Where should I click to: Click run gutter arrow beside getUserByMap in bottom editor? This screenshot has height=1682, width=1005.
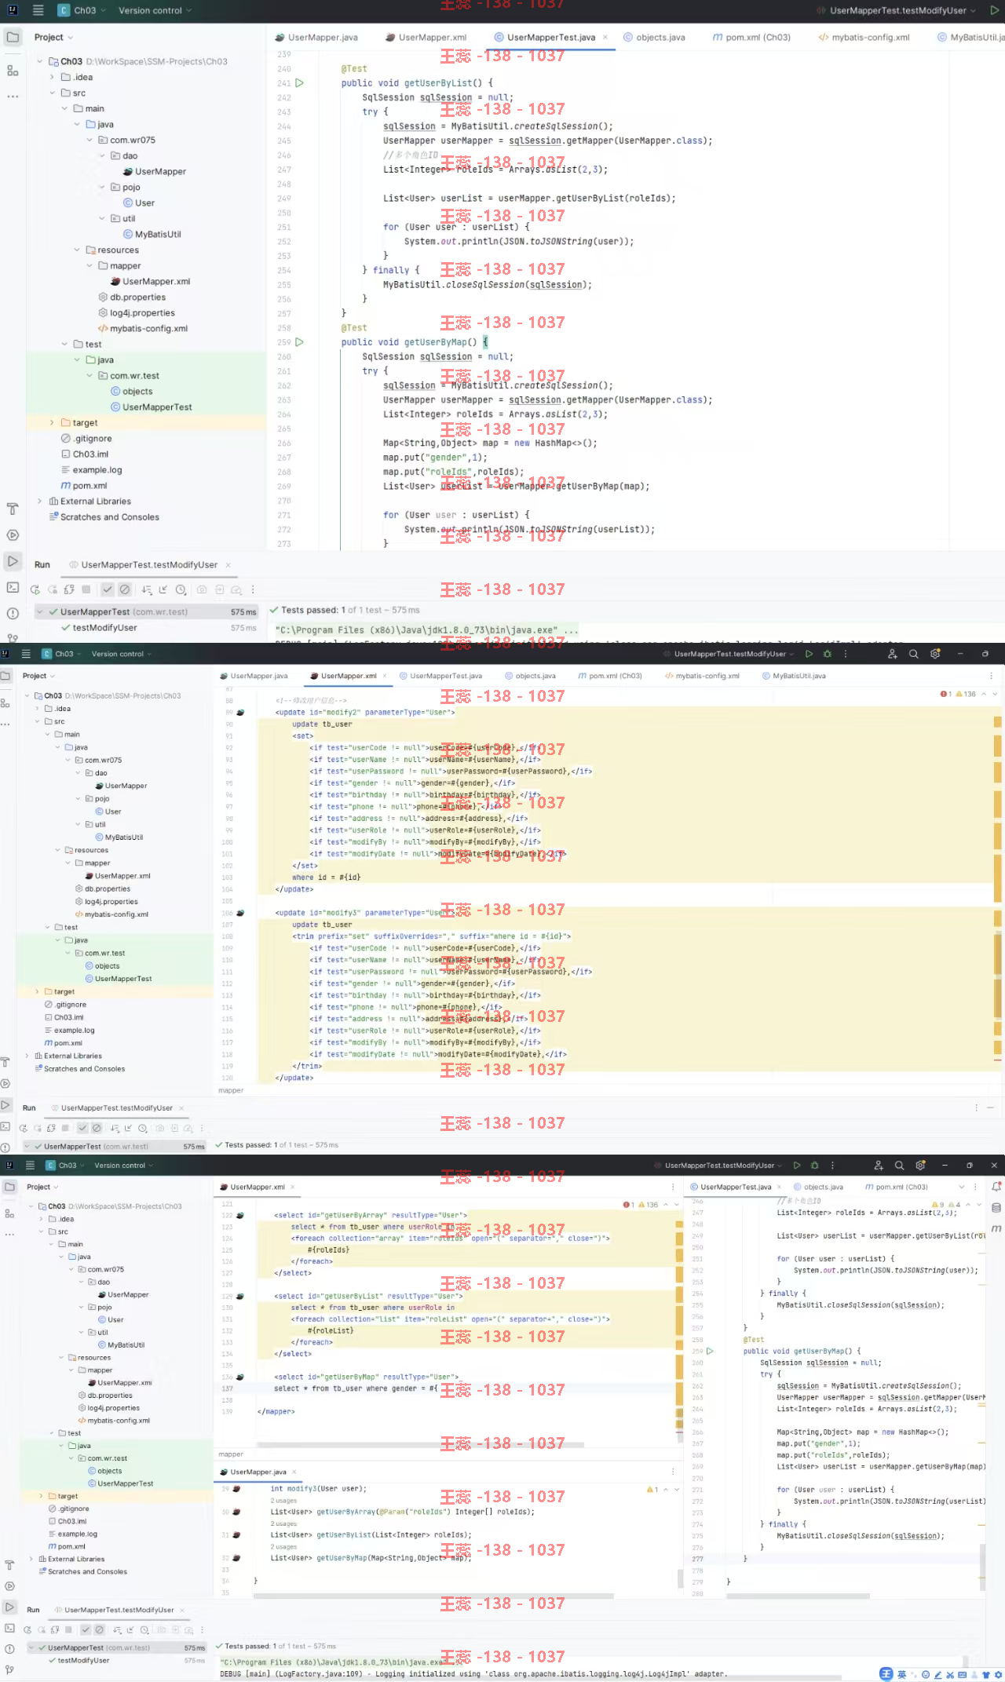(x=710, y=1351)
